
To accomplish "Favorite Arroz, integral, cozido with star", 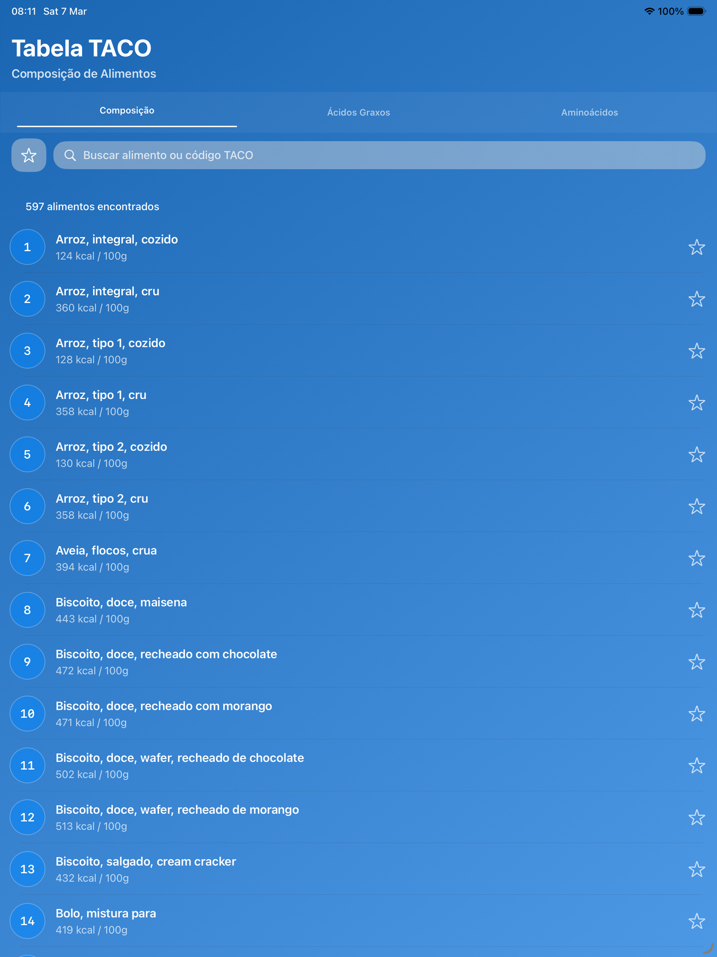I will point(697,247).
